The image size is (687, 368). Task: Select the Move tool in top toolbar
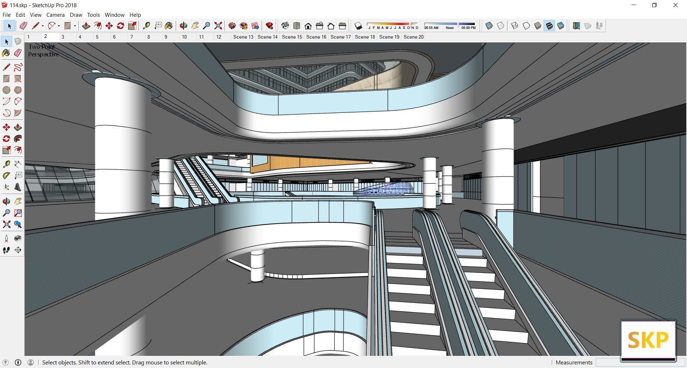click(109, 26)
